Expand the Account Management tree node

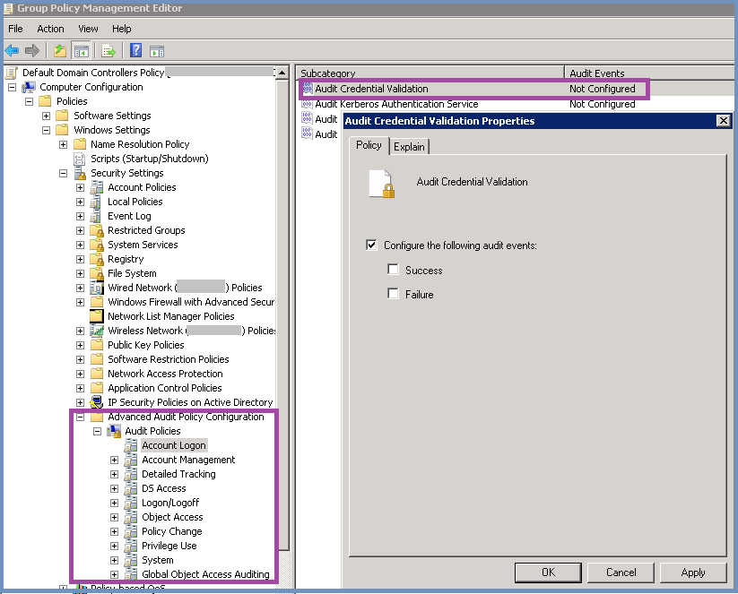click(x=114, y=459)
